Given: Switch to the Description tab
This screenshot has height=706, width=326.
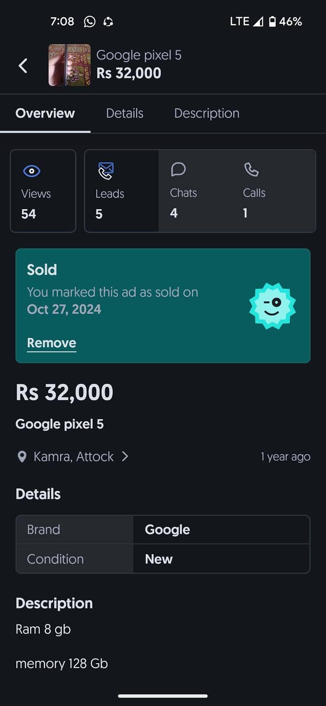Looking at the screenshot, I should click(x=207, y=113).
